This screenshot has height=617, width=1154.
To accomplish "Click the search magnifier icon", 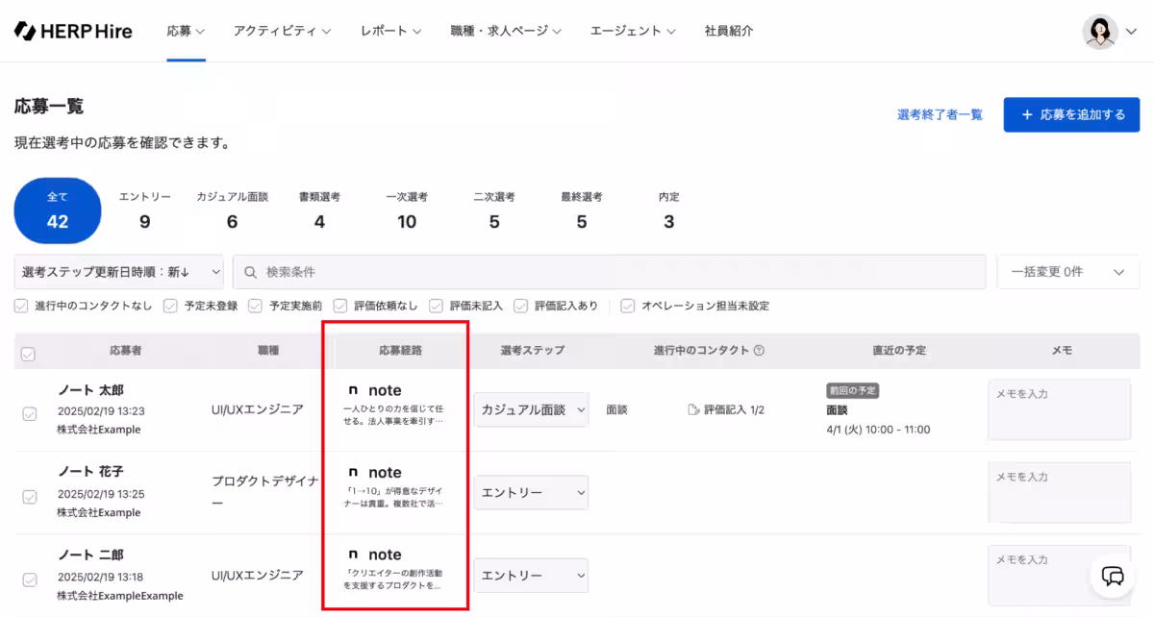I will 251,272.
